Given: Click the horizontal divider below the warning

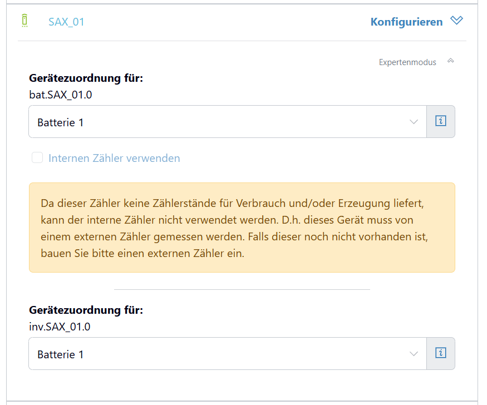Looking at the screenshot, I should coord(242,289).
